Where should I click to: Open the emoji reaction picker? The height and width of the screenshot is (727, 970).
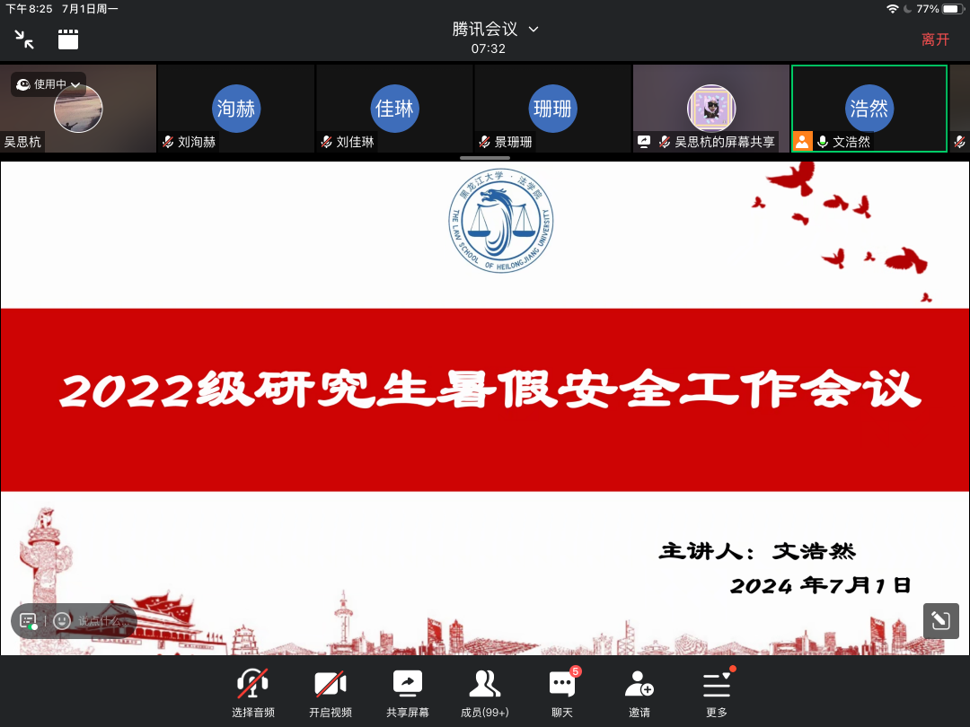click(62, 620)
